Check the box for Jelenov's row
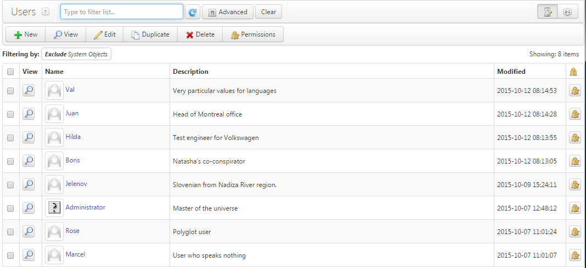 tap(10, 184)
